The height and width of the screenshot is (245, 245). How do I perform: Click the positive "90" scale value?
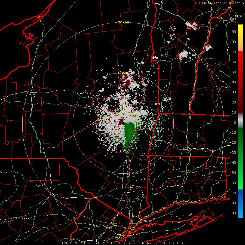[x=234, y=32]
